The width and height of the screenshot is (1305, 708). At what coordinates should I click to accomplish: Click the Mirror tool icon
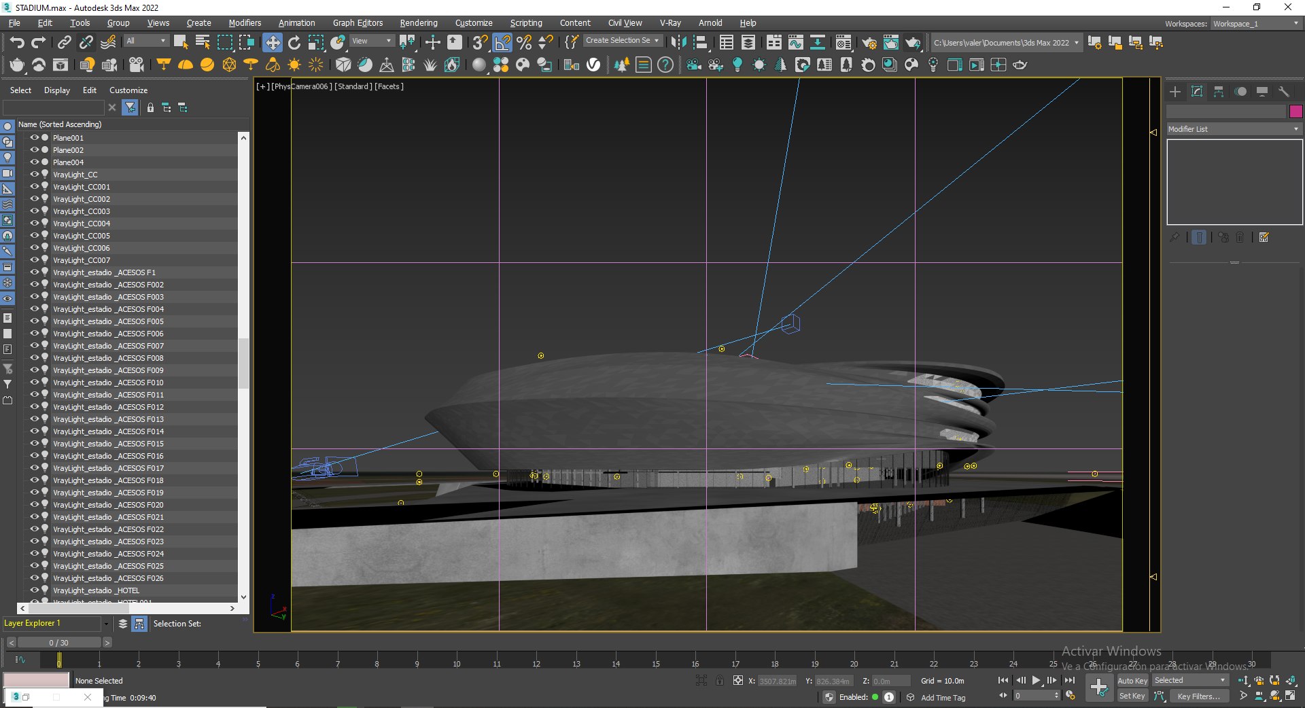pyautogui.click(x=678, y=42)
